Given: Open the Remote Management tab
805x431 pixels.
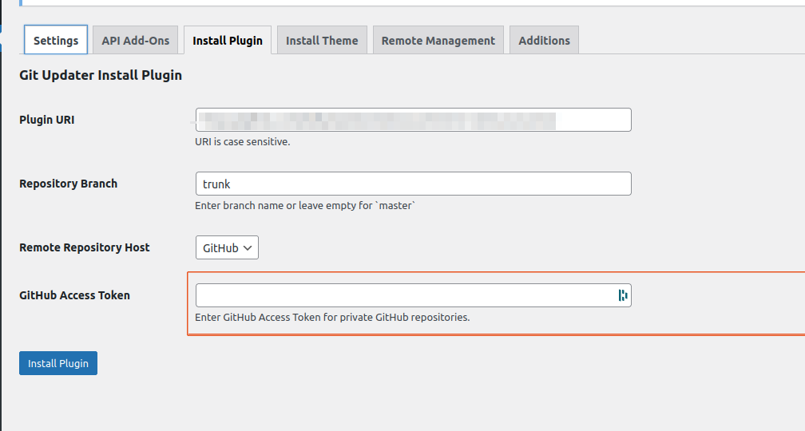Looking at the screenshot, I should coord(438,41).
